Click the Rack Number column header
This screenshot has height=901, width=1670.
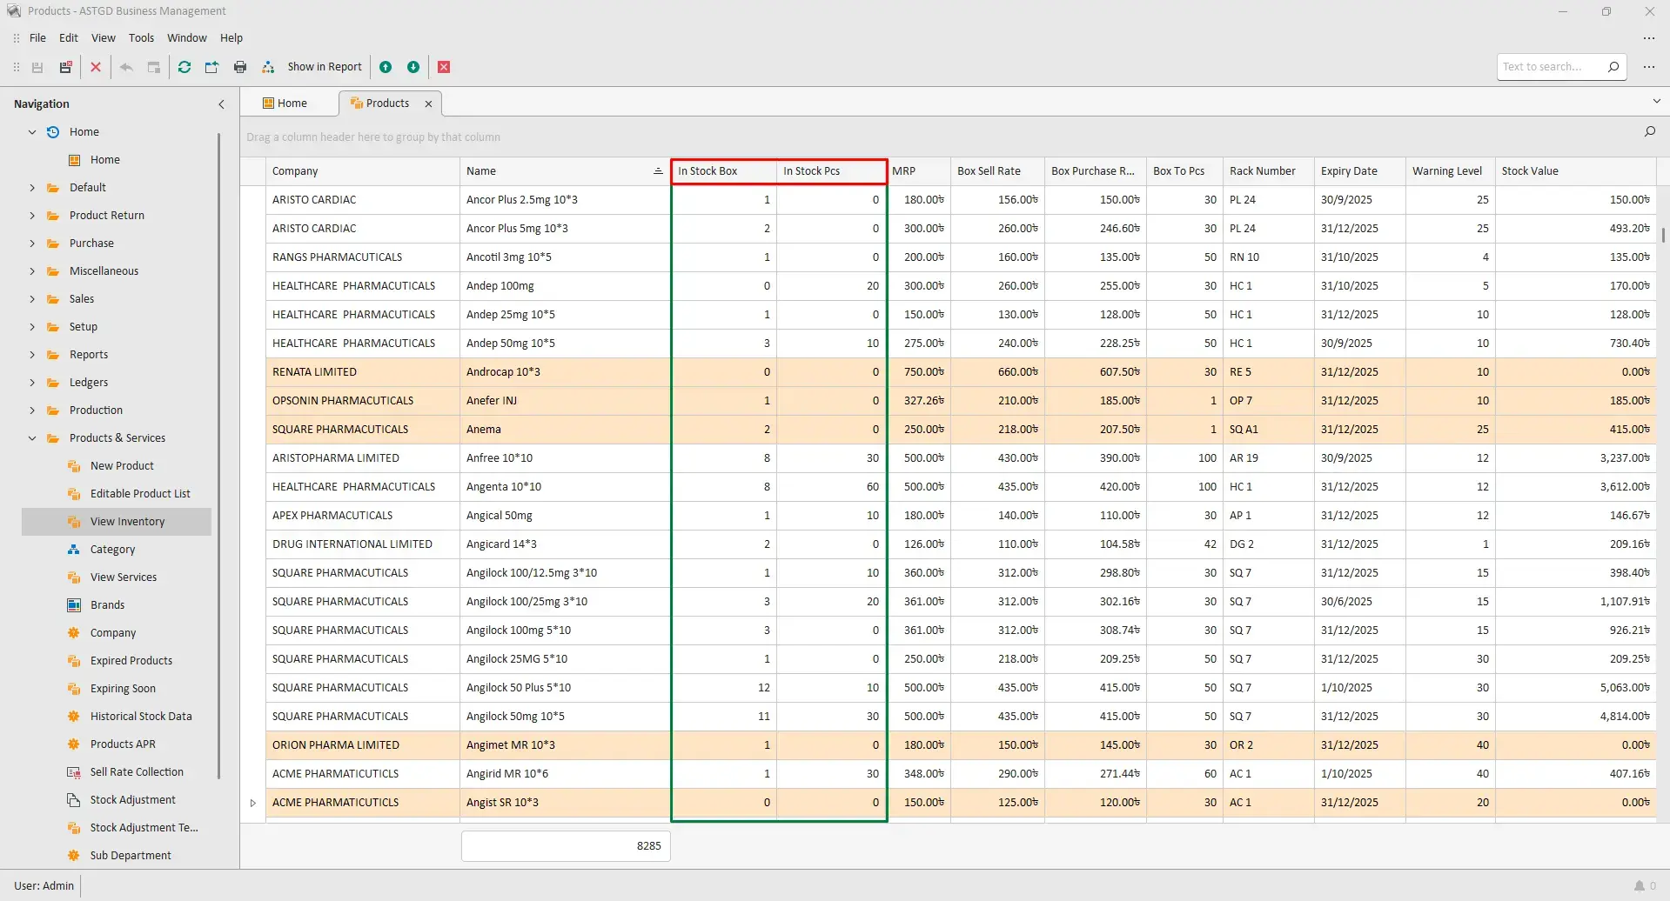1269,171
